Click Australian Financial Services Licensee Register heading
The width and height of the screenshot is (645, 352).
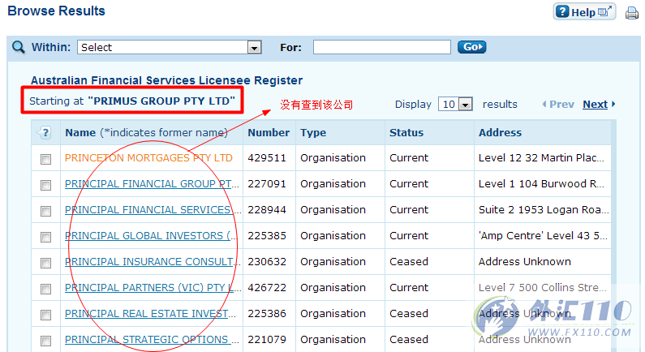coord(166,80)
